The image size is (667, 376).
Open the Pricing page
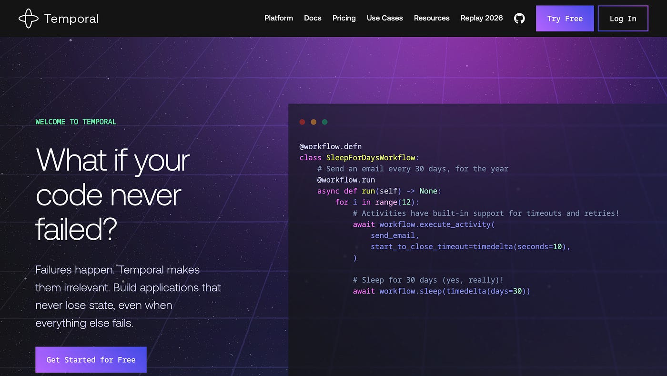[x=344, y=18]
